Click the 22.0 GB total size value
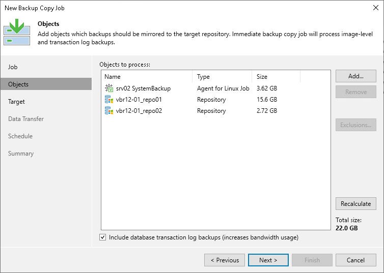384x273 pixels. (x=346, y=228)
